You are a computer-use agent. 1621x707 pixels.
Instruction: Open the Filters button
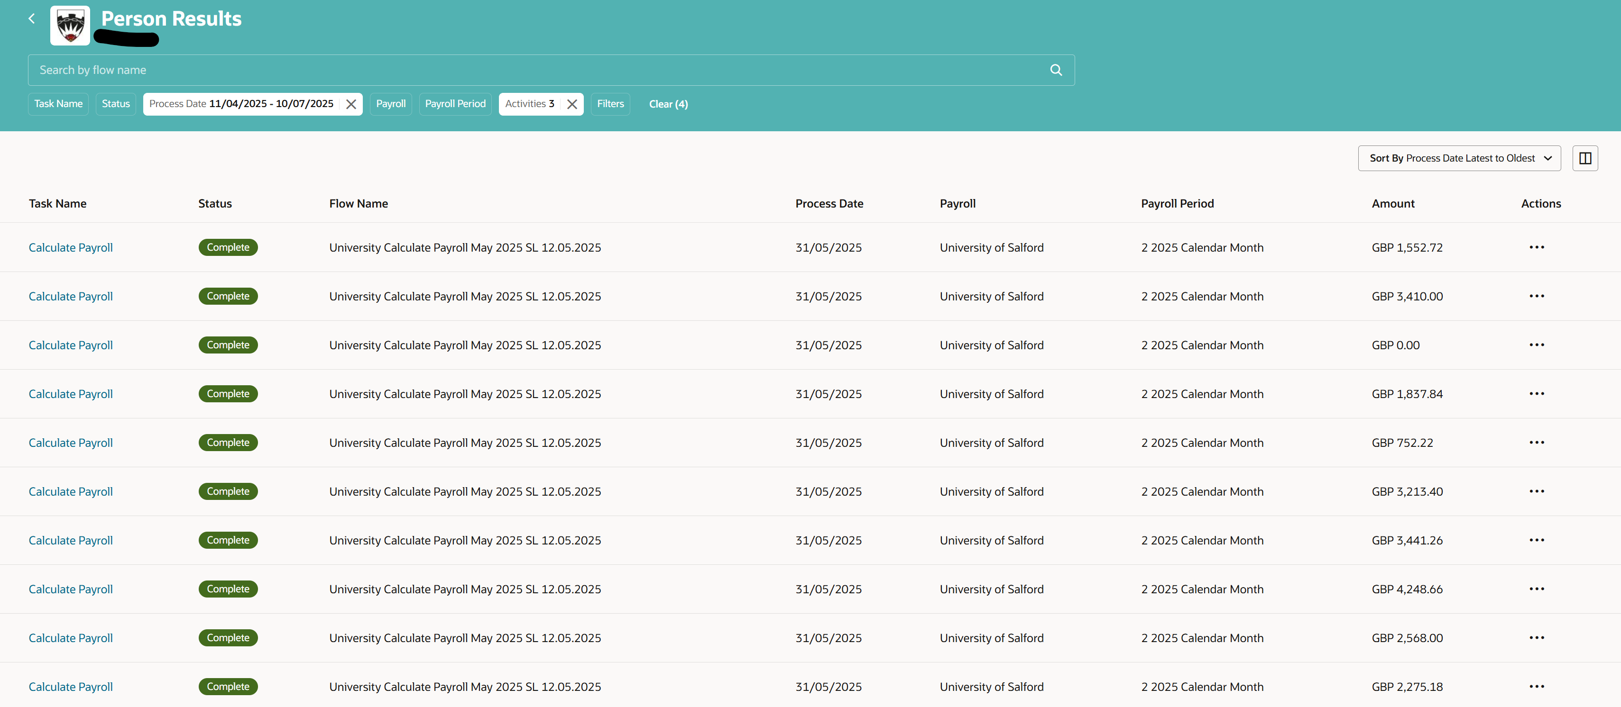pos(610,104)
